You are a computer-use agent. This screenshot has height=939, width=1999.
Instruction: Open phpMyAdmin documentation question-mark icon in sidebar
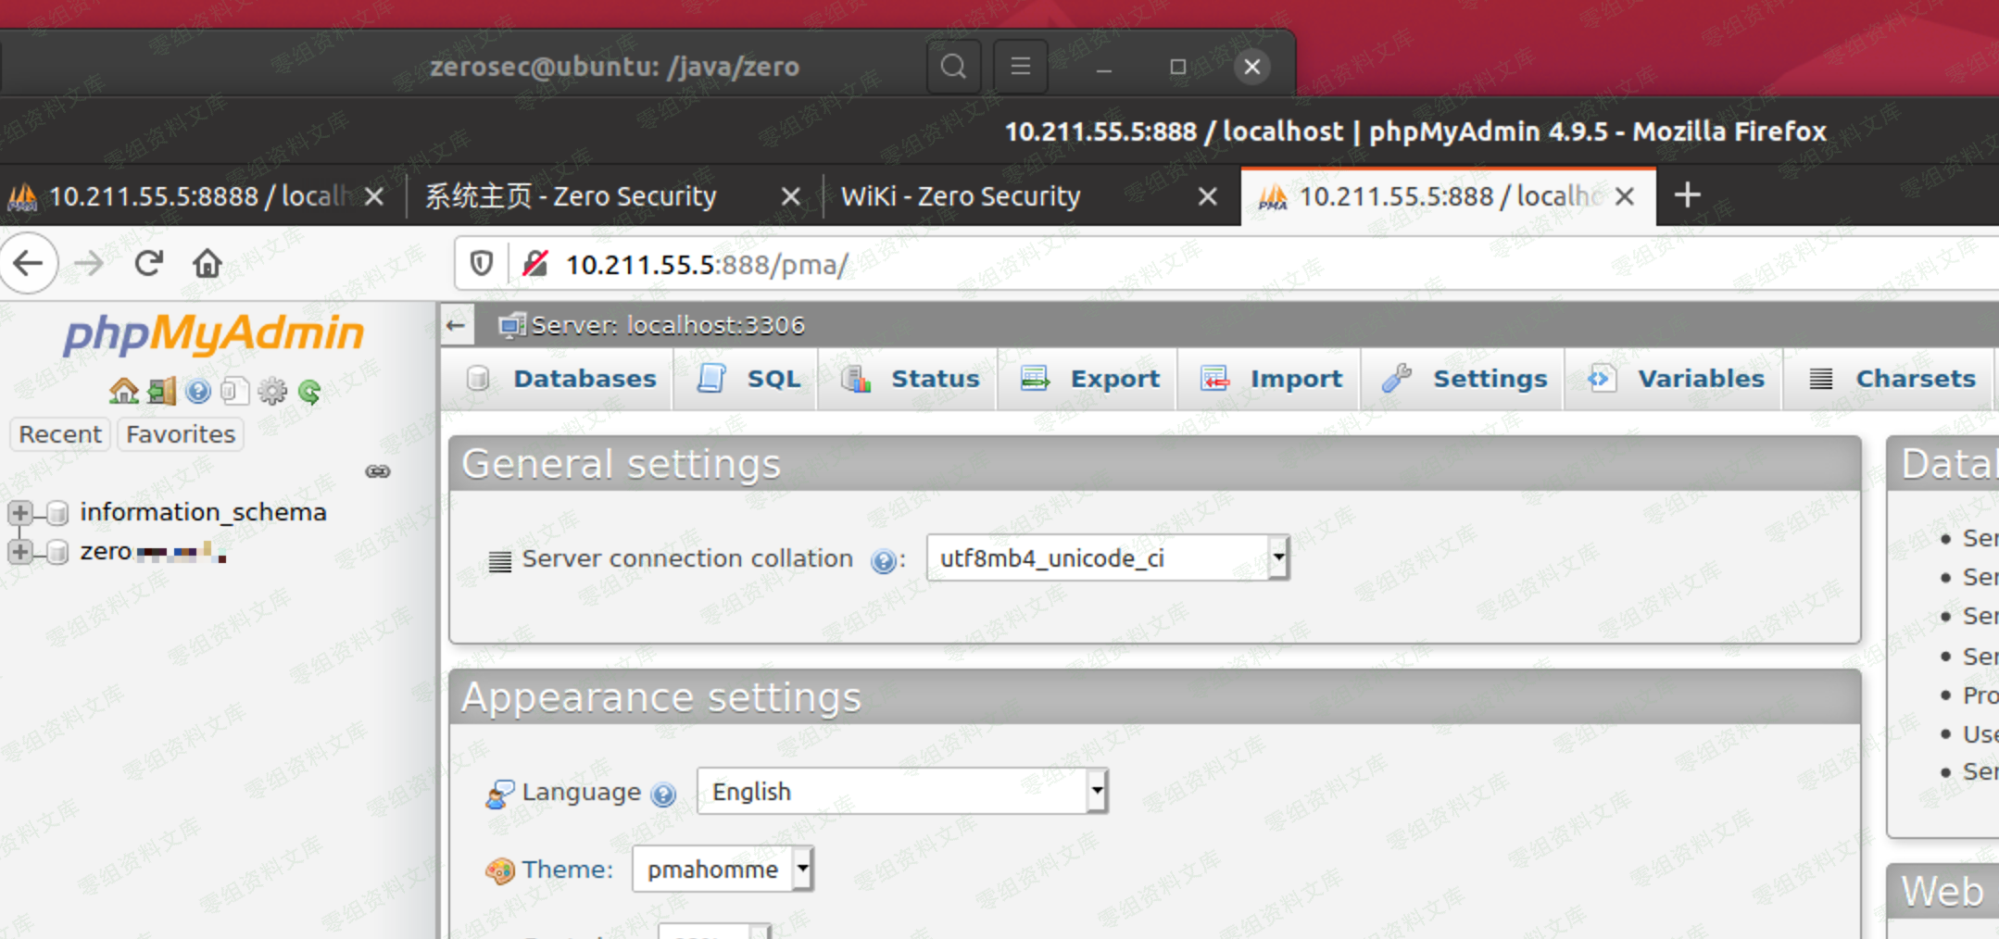pos(198,392)
